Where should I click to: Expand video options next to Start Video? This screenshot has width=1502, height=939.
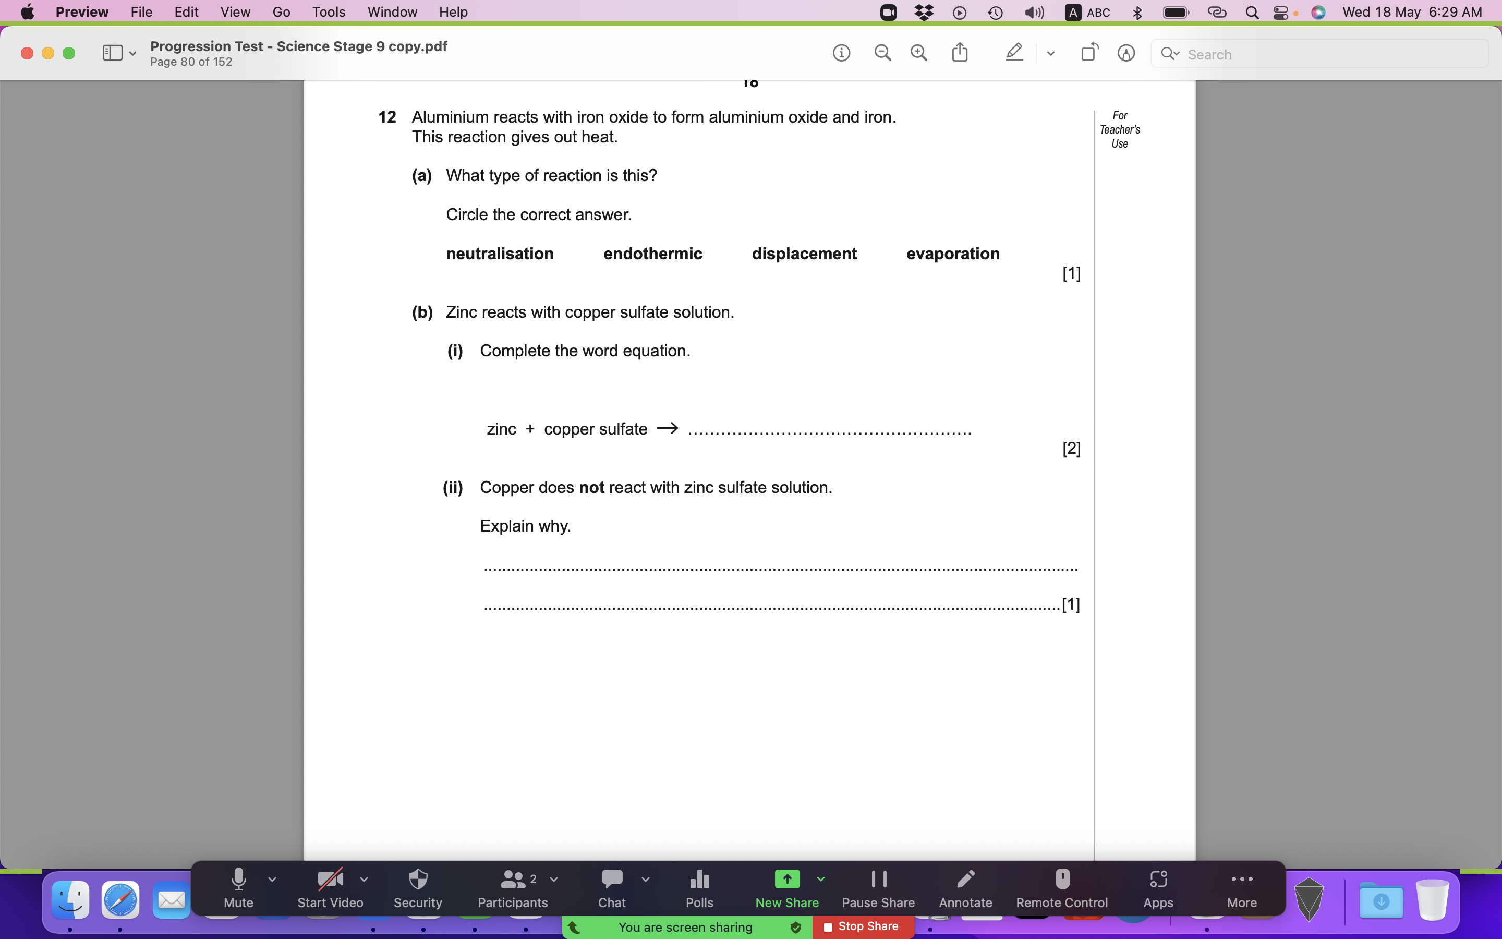pyautogui.click(x=364, y=879)
